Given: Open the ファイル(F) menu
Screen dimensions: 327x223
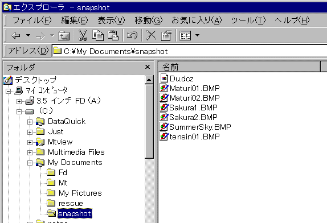Looking at the screenshot, I should point(32,20).
